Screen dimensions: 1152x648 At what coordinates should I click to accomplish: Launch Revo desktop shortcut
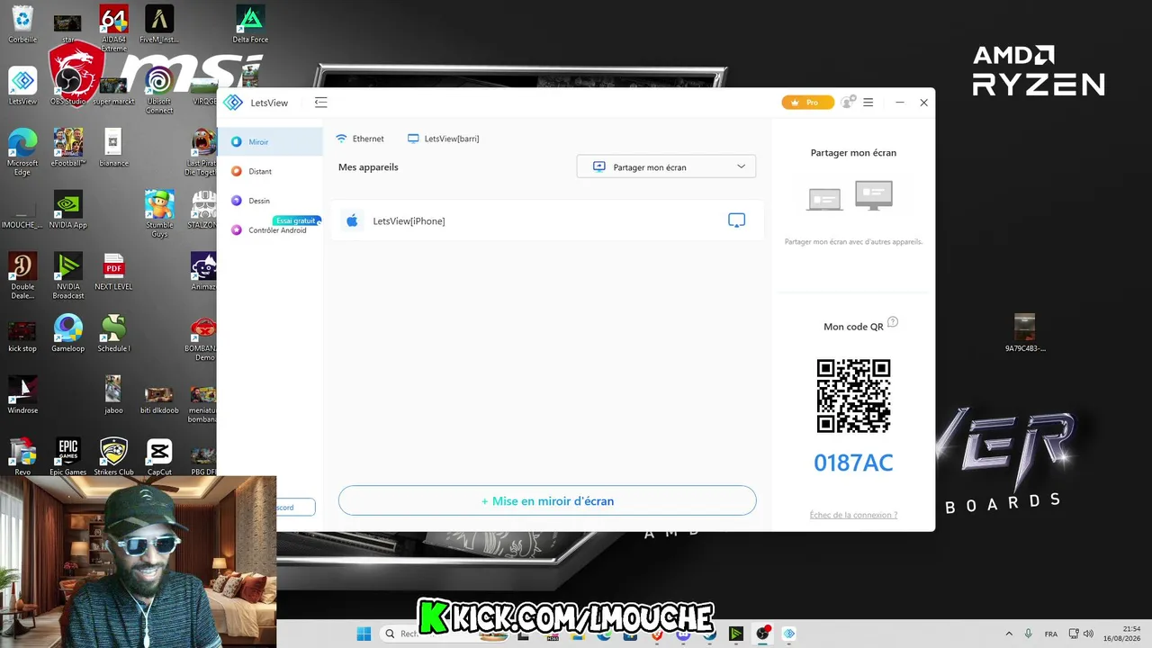pos(22,457)
